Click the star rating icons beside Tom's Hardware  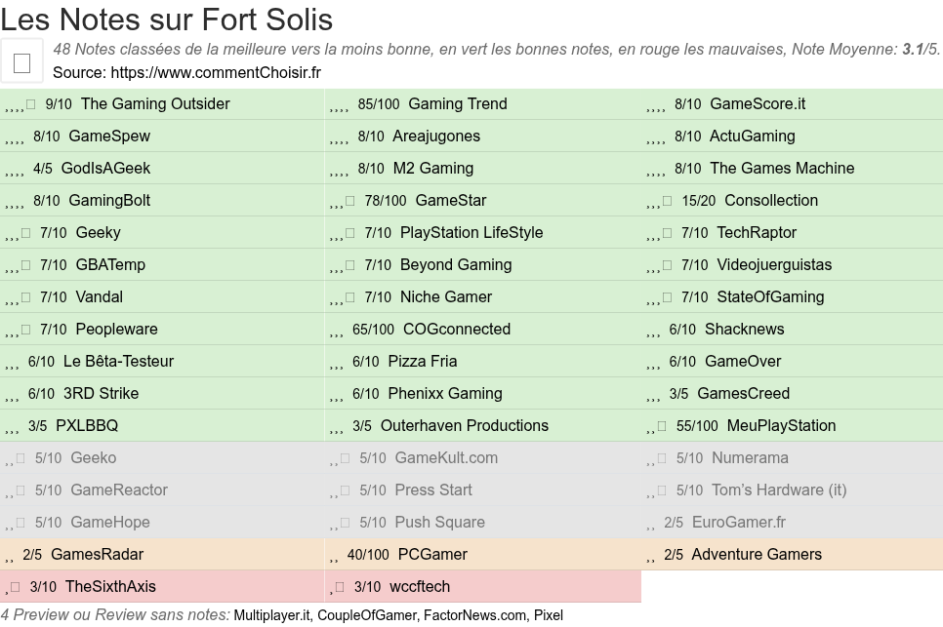pos(657,490)
